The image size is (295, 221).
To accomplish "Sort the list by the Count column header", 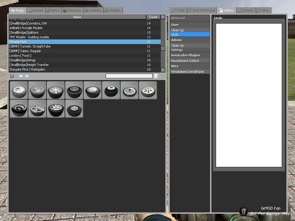I will tap(153, 17).
